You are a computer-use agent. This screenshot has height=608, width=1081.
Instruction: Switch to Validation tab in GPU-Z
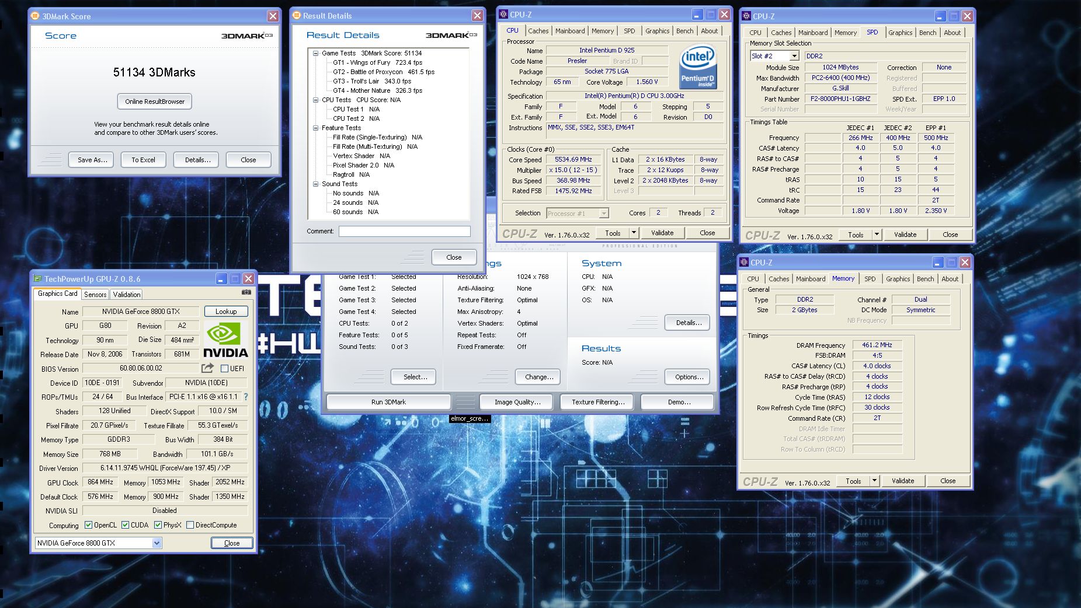(127, 295)
